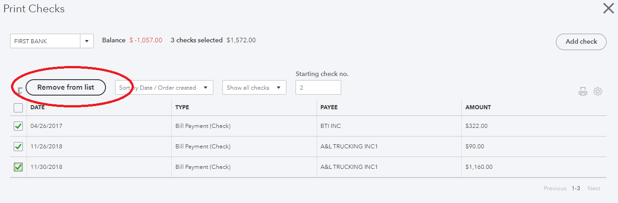The height and width of the screenshot is (203, 618).
Task: Sort by the DATE column header
Action: pyautogui.click(x=37, y=107)
